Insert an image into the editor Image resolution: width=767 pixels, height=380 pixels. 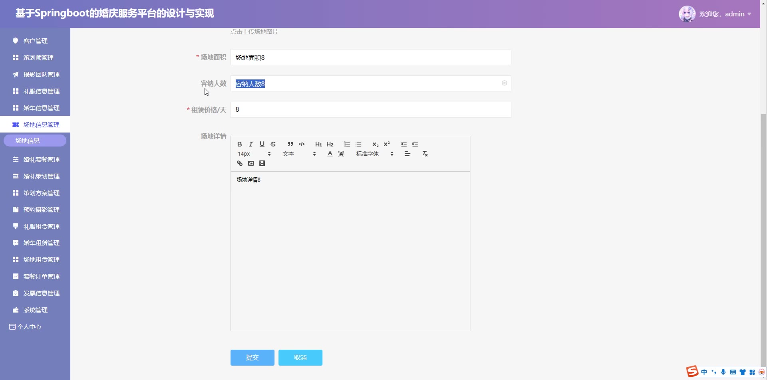coord(251,163)
